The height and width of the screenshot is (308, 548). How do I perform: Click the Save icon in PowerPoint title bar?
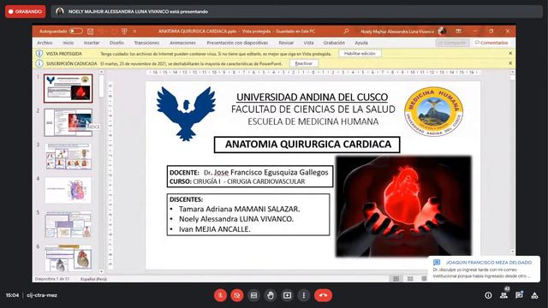90,32
